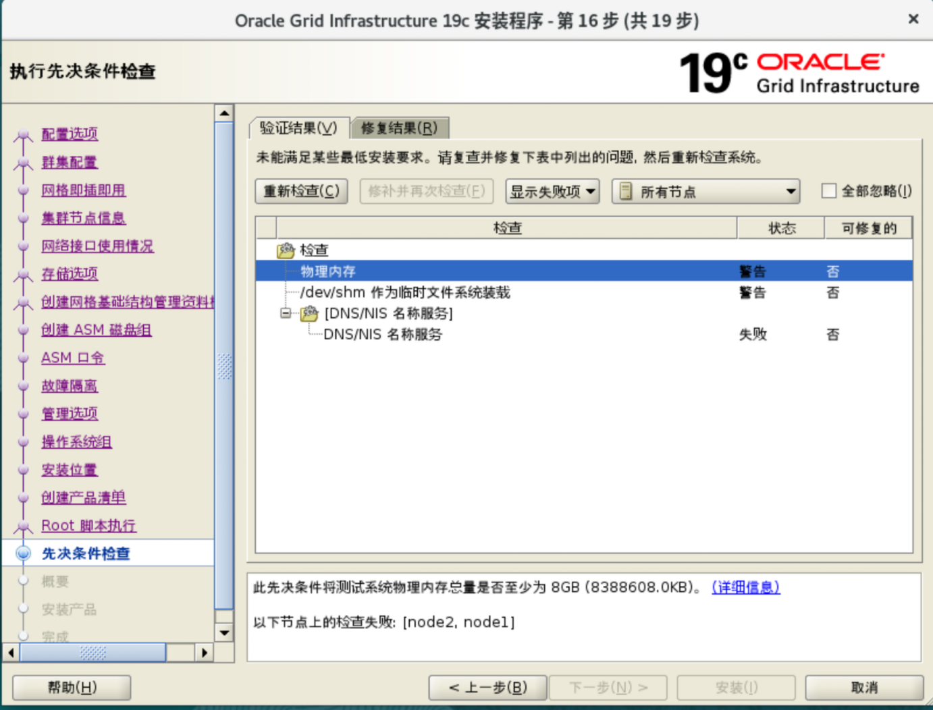933x710 pixels.
Task: Open the 显示失败项 dropdown
Action: [552, 192]
